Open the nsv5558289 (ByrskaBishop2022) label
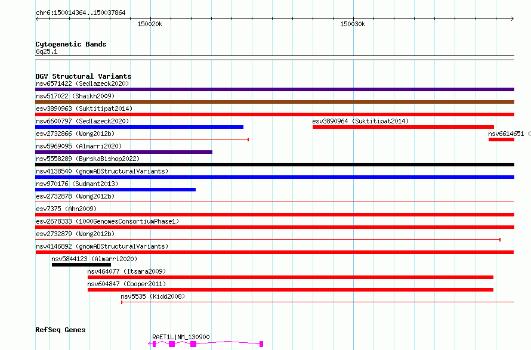This screenshot has height=350, width=531. click(x=88, y=159)
